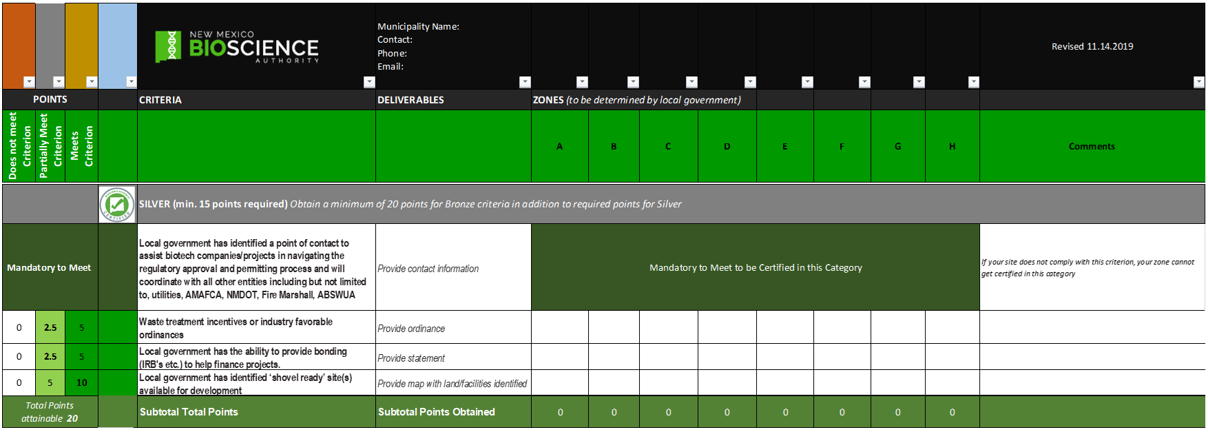Viewport: 1208px width, 432px height.
Task: Click the 'Provide statement' deliverable cell
Action: click(453, 357)
